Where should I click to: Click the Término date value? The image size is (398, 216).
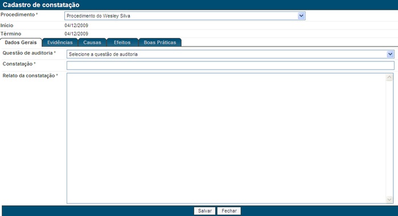(x=76, y=34)
